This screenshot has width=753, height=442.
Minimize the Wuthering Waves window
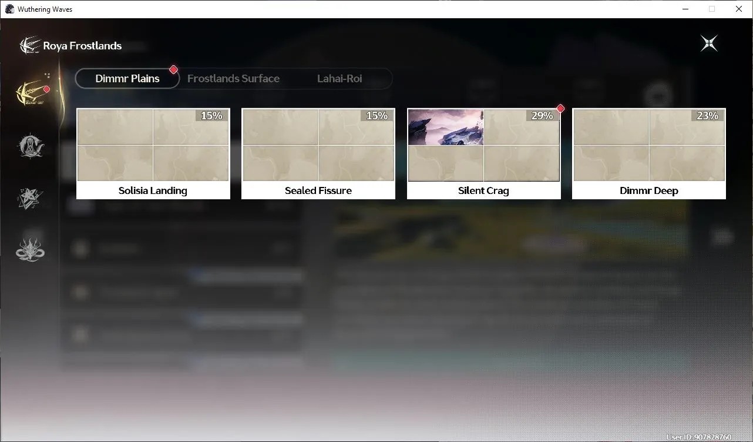tap(685, 9)
